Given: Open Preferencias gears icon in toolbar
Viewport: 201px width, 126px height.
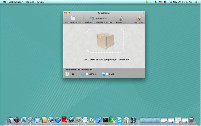Looking at the screenshot, I should click(121, 18).
